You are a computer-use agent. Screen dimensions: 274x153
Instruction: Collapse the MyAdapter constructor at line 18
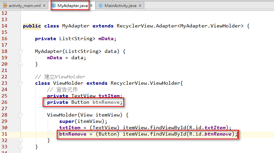(21, 51)
